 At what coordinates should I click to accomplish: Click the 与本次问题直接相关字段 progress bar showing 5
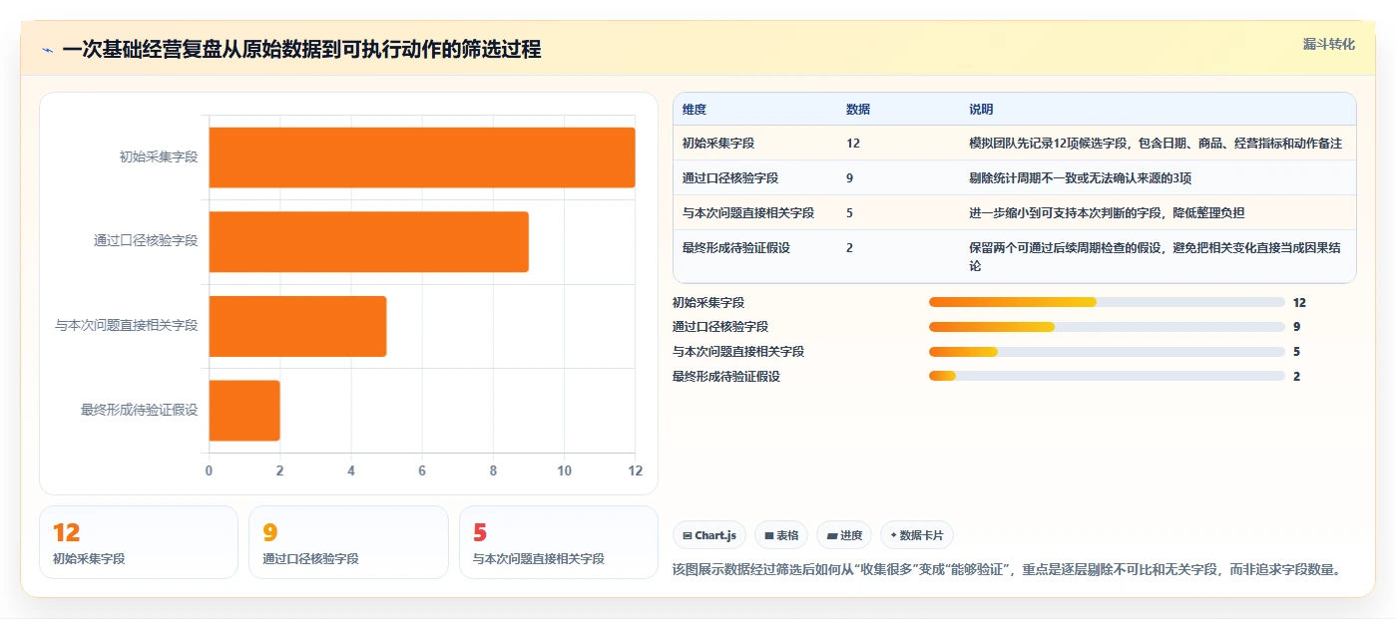[1107, 352]
